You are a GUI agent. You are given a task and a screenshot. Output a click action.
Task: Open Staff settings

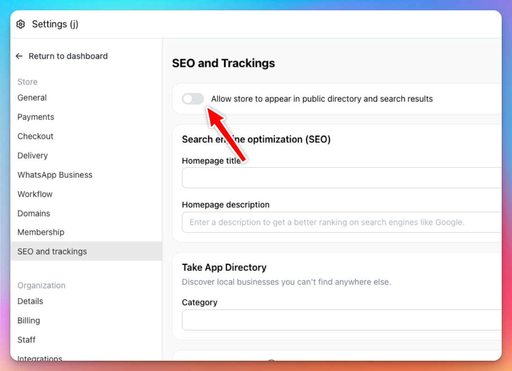tap(27, 340)
